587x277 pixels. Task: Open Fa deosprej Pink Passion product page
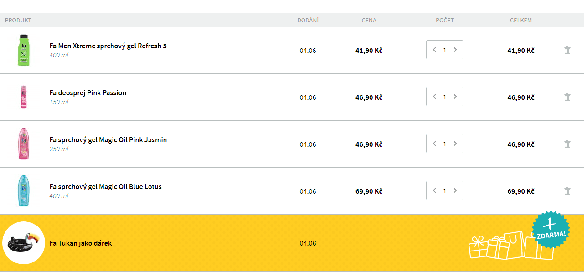88,93
